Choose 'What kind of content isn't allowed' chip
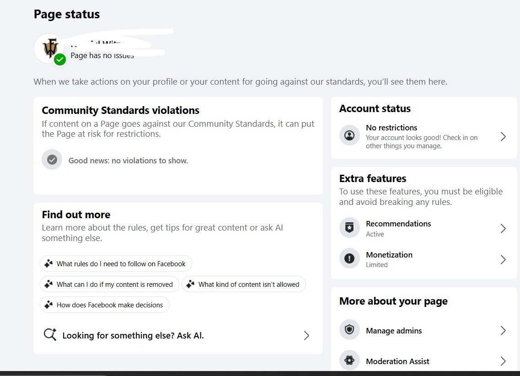The image size is (520, 376). pyautogui.click(x=244, y=284)
